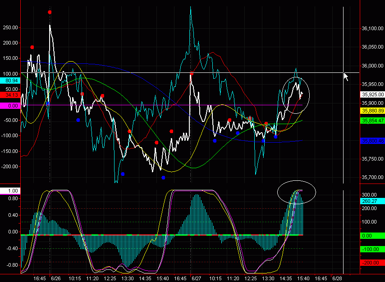Click the red 34.13 value label

[x=10, y=95]
